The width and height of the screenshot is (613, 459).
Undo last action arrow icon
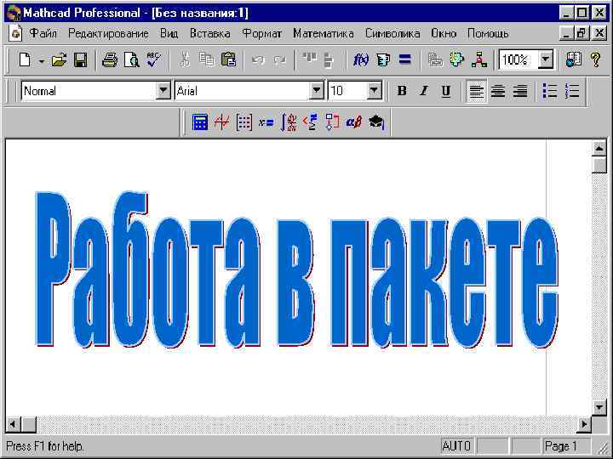point(258,60)
